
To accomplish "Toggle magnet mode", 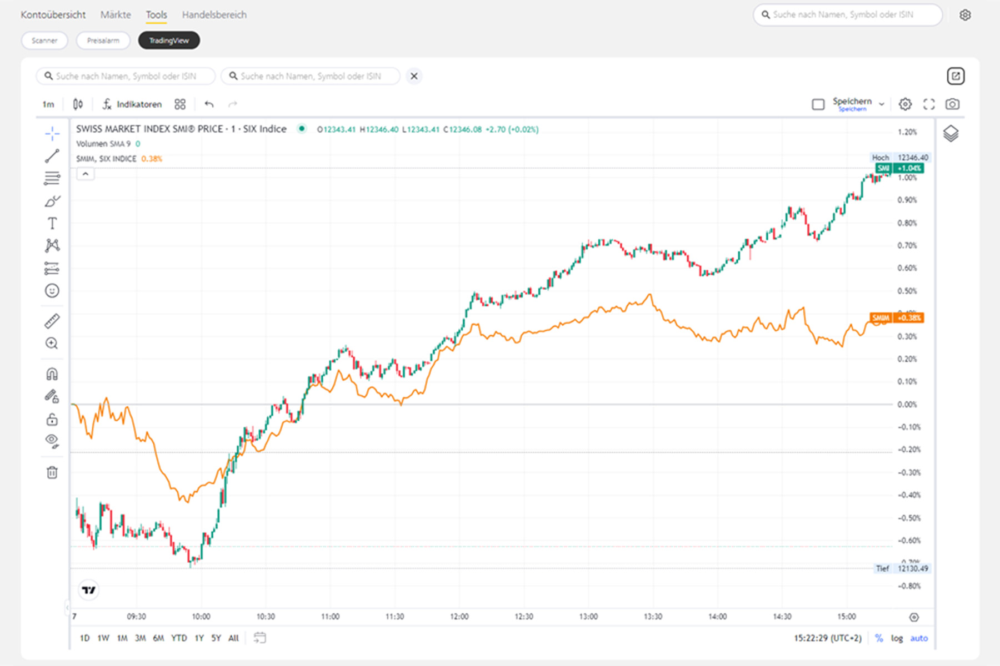I will (52, 374).
